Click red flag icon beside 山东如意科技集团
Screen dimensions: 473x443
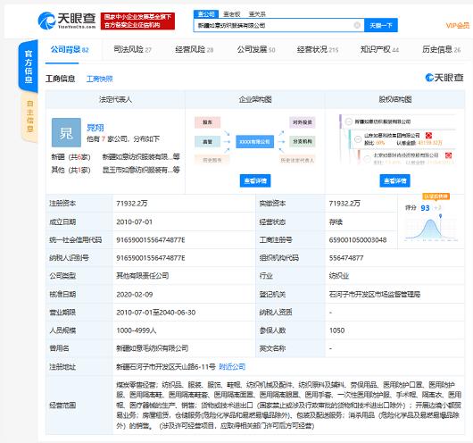428,135
